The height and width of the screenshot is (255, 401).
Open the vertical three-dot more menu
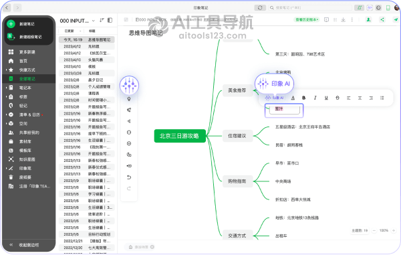(352, 19)
